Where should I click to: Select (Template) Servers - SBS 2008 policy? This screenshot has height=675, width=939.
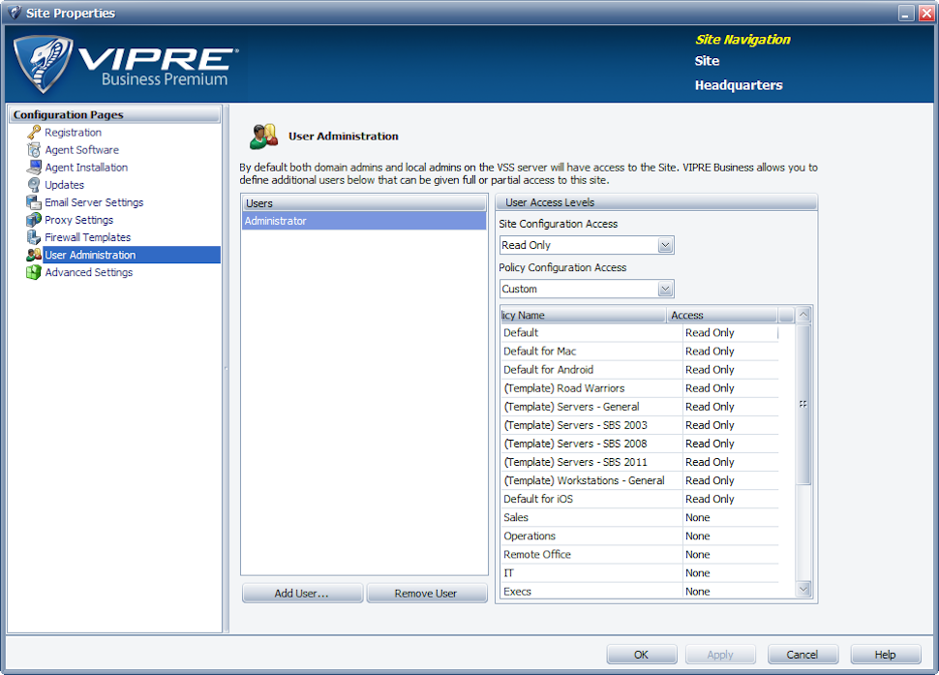[x=640, y=444]
